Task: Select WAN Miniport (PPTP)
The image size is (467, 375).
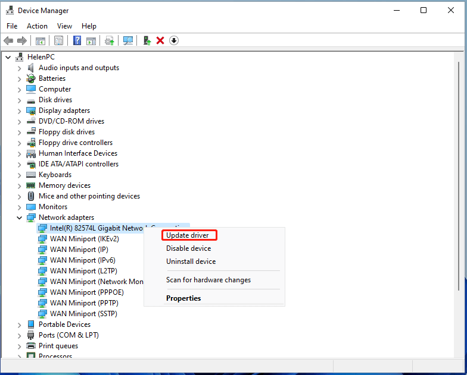Action: [x=84, y=303]
